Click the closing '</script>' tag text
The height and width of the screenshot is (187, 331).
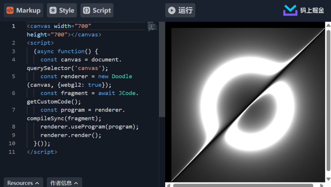click(42, 152)
